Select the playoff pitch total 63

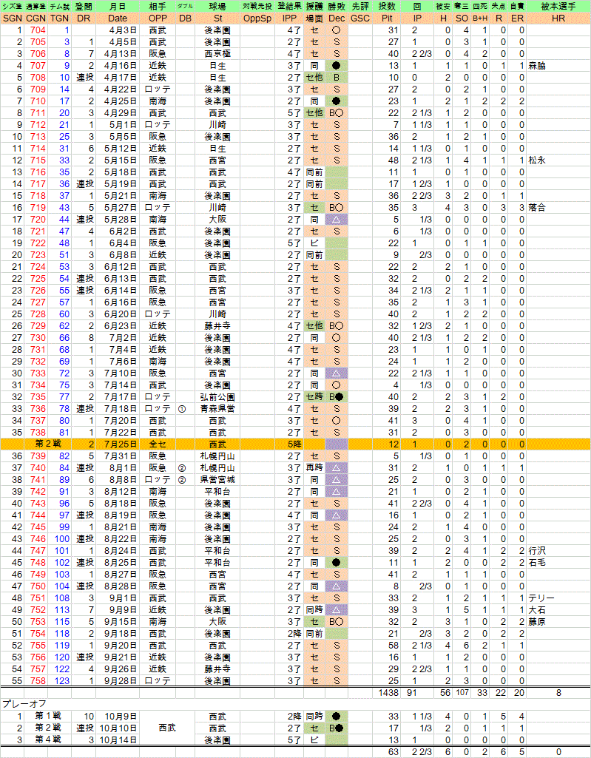(x=394, y=752)
